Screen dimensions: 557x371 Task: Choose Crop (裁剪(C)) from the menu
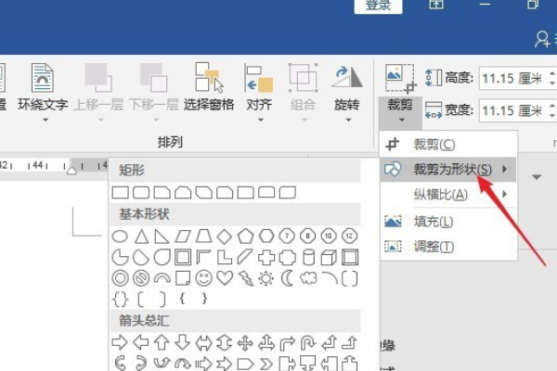[x=448, y=144]
